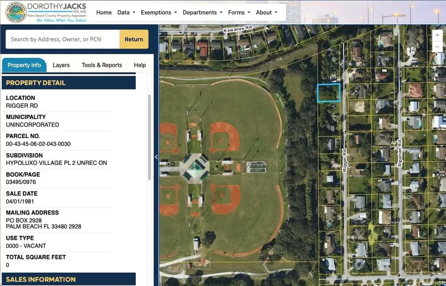Select the Property Info tab
This screenshot has height=286, width=446.
(24, 65)
